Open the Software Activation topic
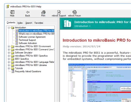This screenshot has width=131, height=102. pos(28,43)
